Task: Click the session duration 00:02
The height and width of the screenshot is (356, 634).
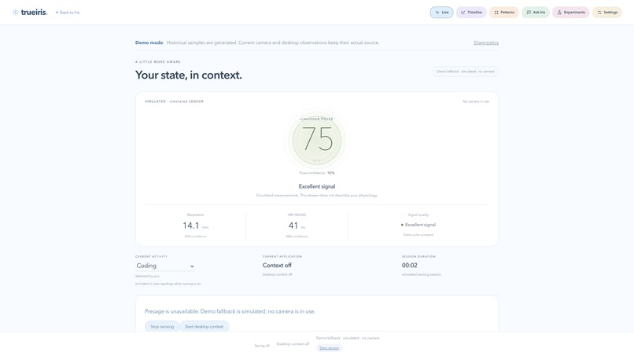Action: point(410,266)
